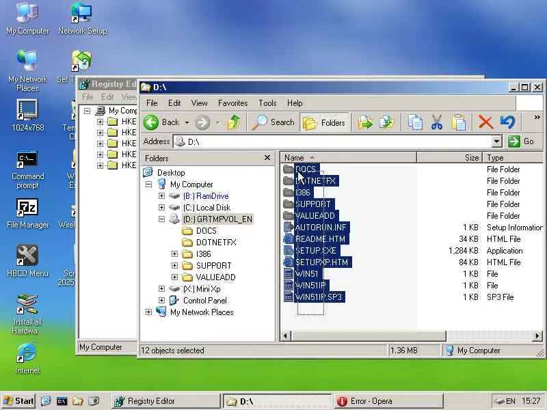Show more toolbar buttons chevron
Image resolution: width=547 pixels, height=410 pixels.
coord(537,118)
